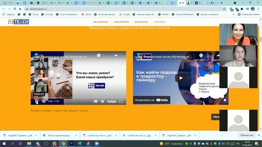
Task: Bookmark this page with the star icon
Action: 224,9
